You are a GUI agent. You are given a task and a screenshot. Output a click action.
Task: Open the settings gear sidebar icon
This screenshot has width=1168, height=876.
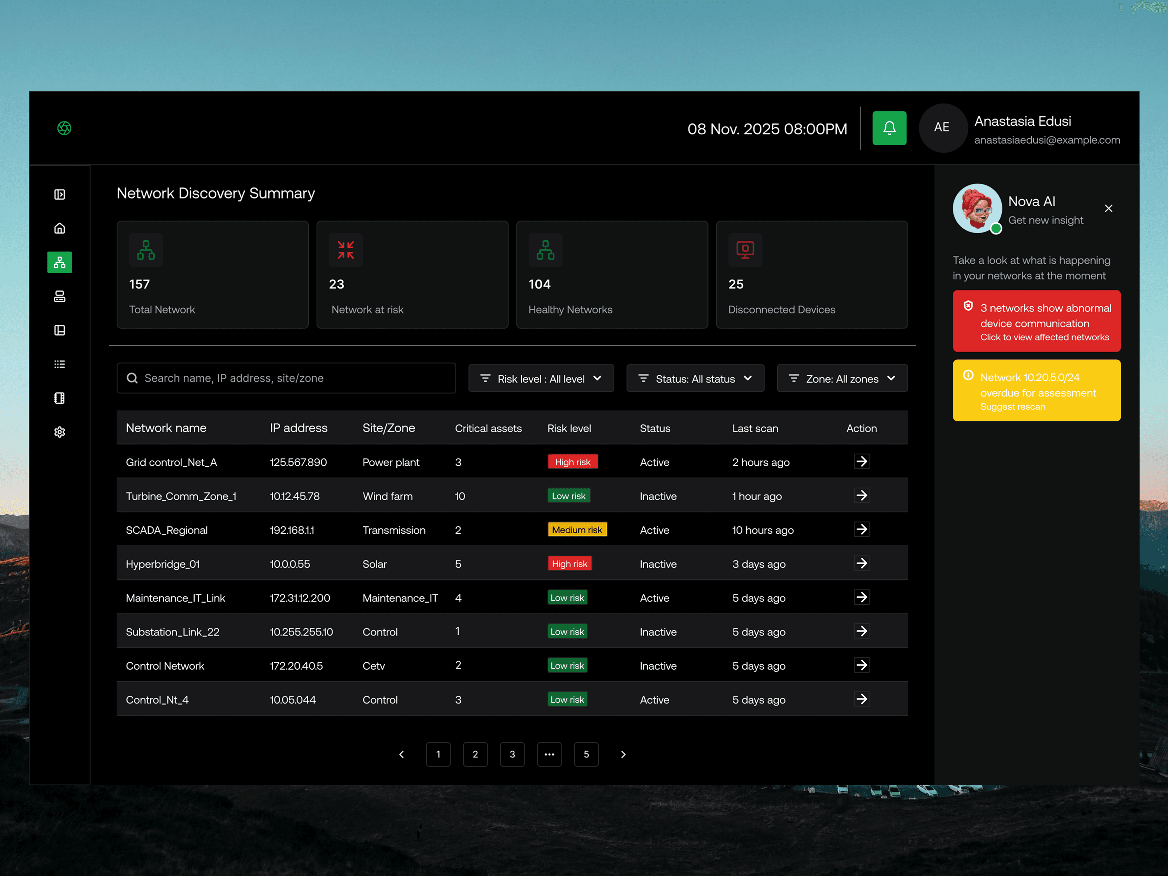tap(60, 432)
